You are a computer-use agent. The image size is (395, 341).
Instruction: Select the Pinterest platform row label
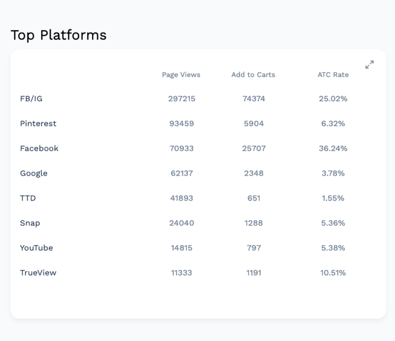pos(38,124)
